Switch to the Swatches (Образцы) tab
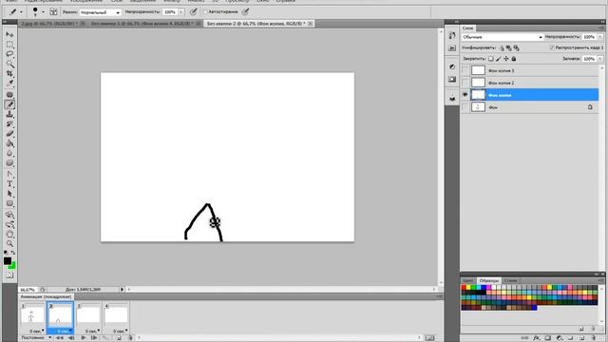 click(x=488, y=280)
